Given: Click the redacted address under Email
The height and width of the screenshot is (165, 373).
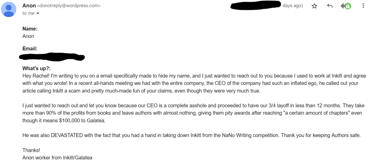Looking at the screenshot, I should (52, 57).
